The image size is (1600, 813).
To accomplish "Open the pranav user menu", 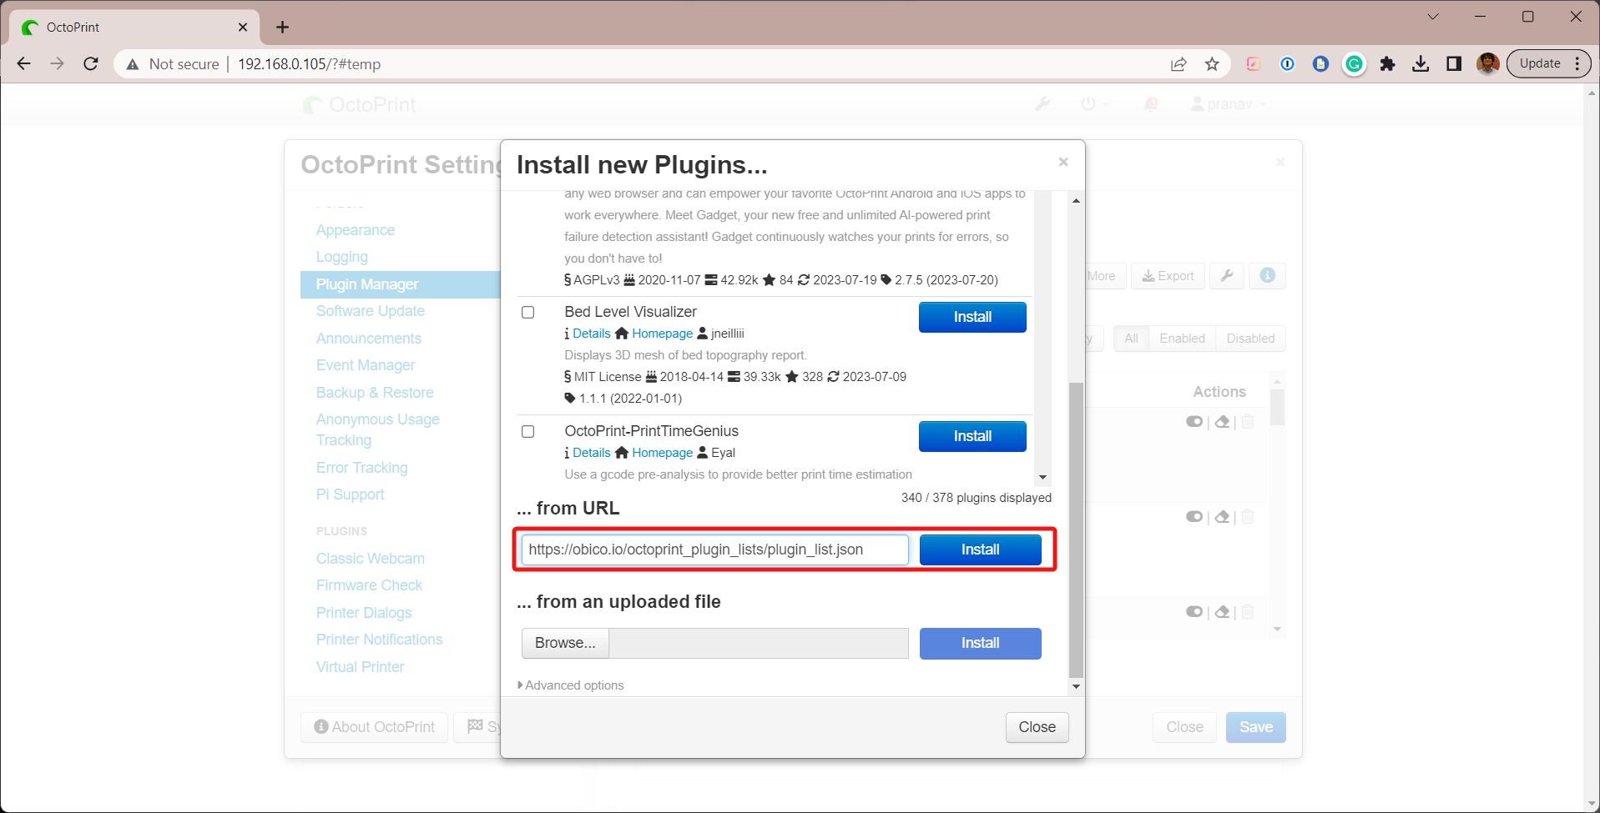I will [1229, 104].
